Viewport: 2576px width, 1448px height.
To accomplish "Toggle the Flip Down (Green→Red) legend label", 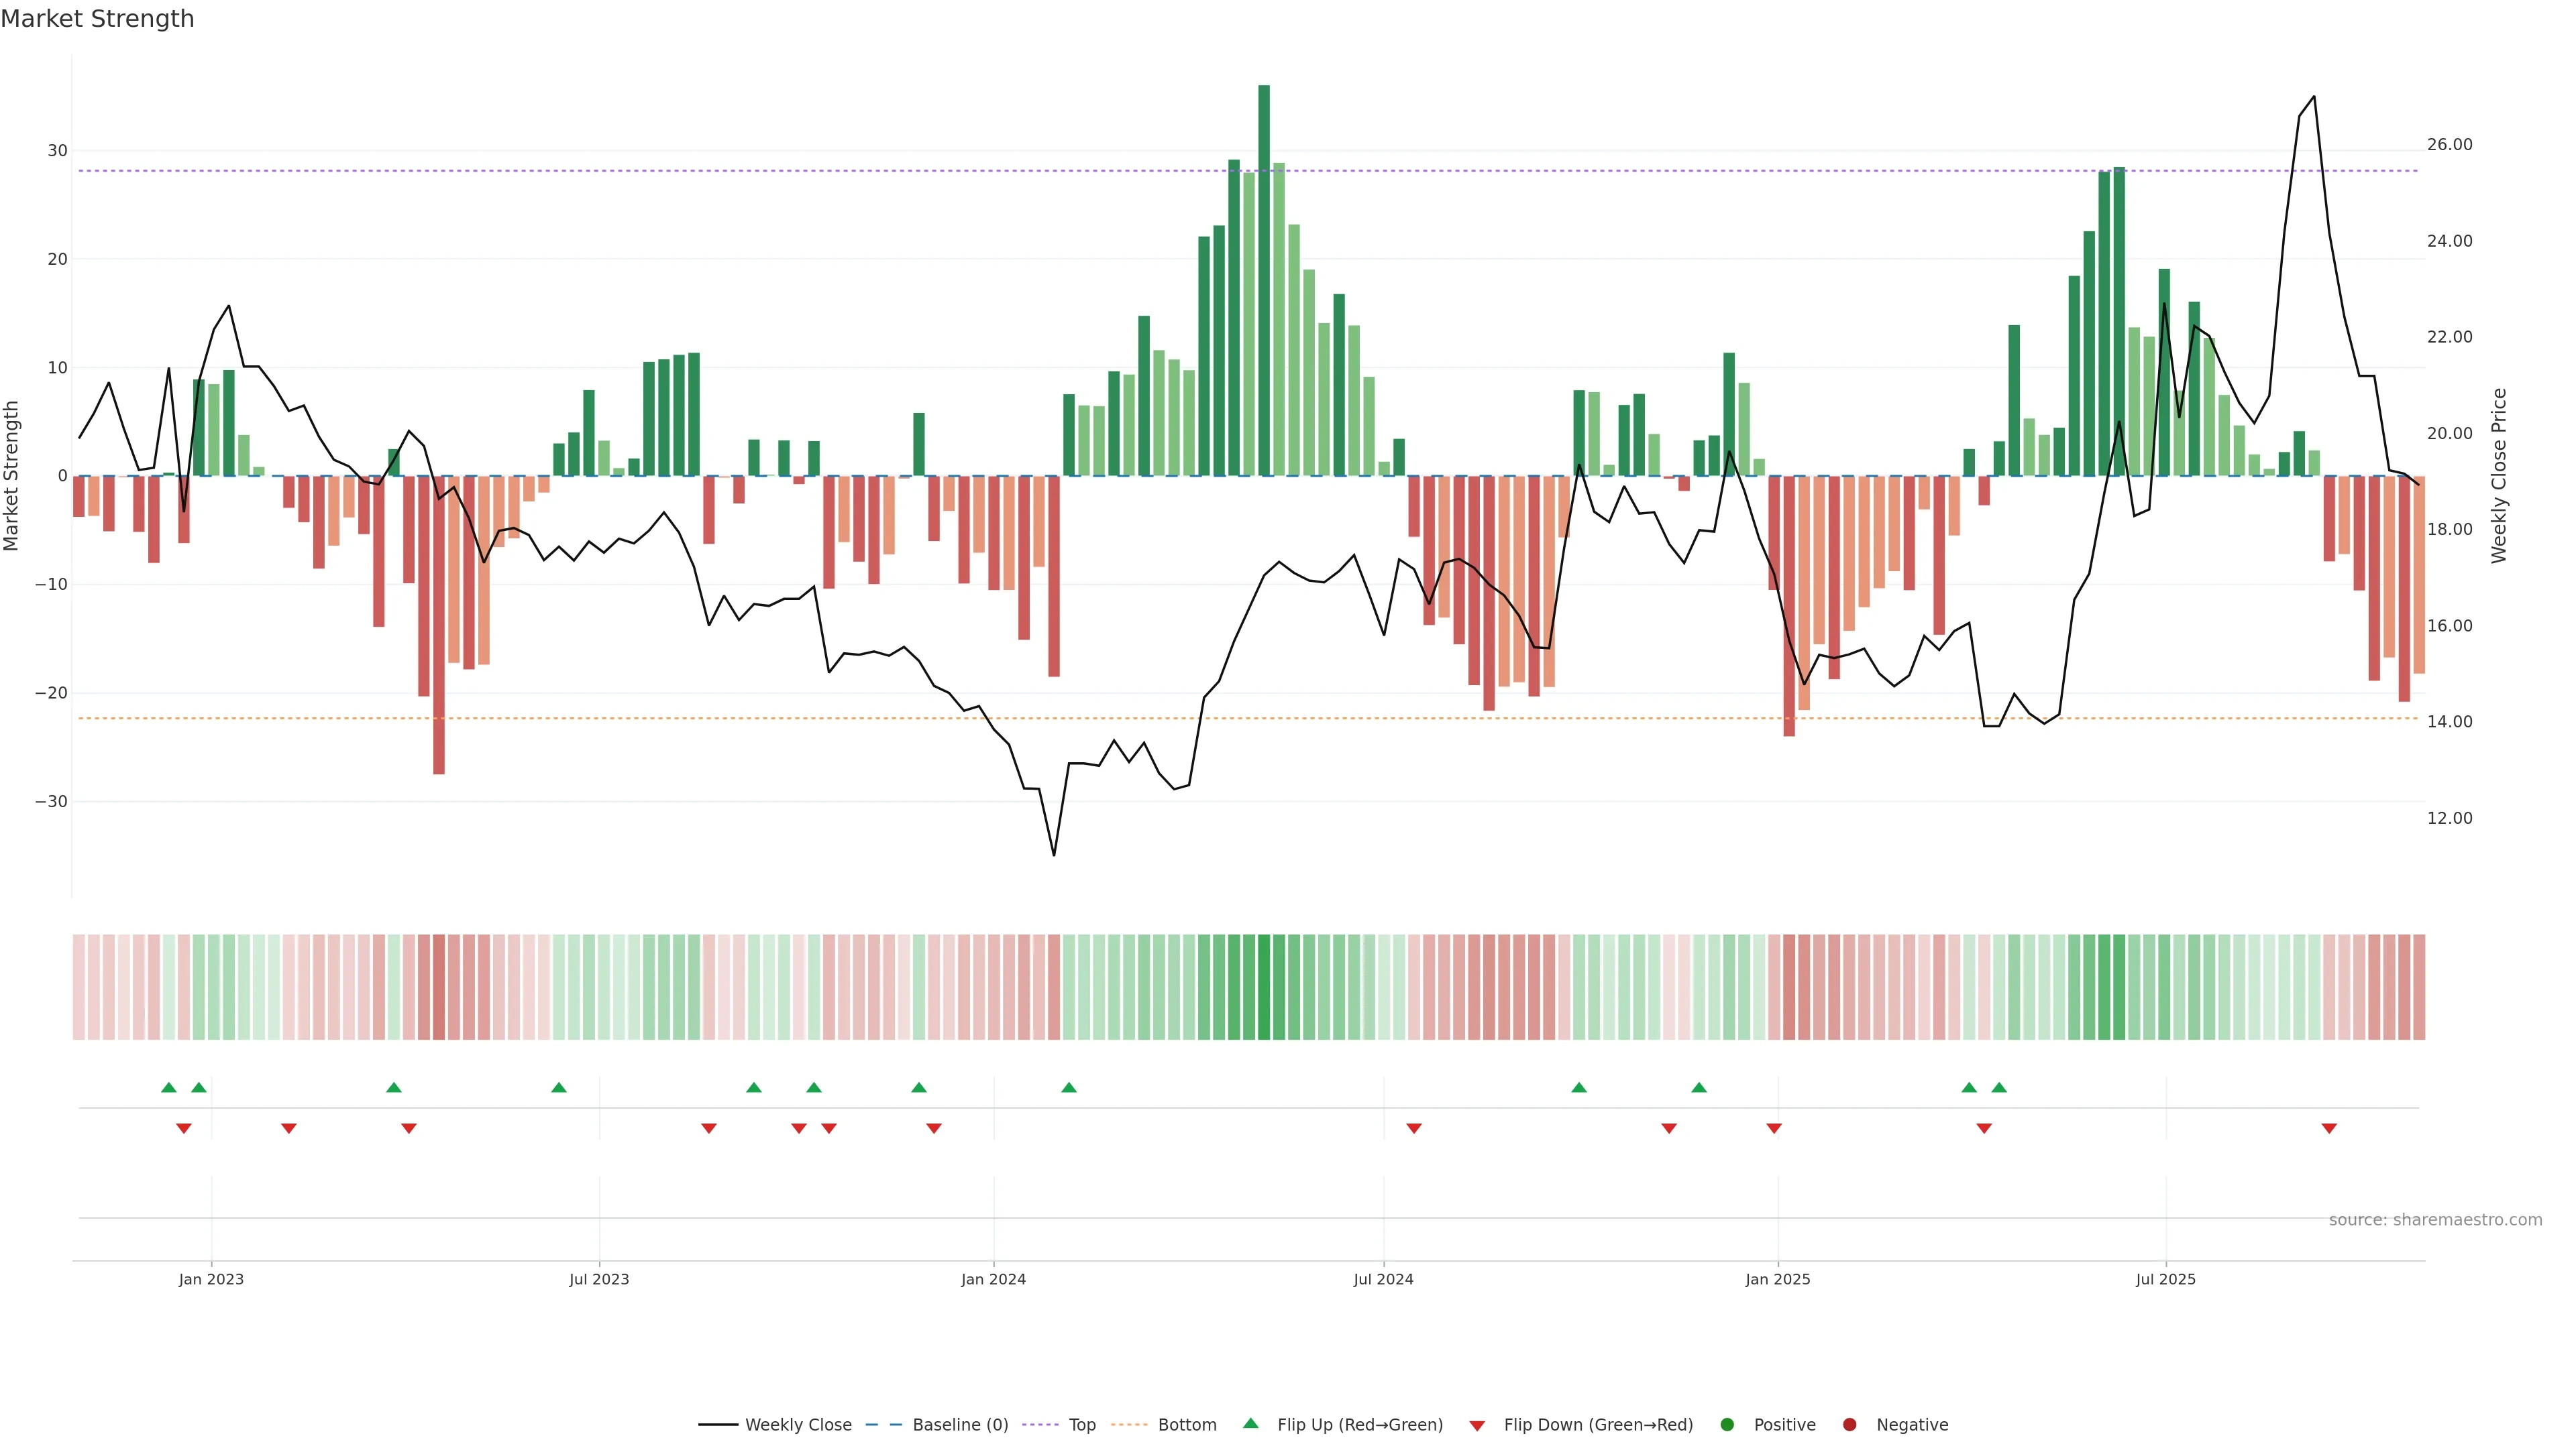I will 1598,1425.
